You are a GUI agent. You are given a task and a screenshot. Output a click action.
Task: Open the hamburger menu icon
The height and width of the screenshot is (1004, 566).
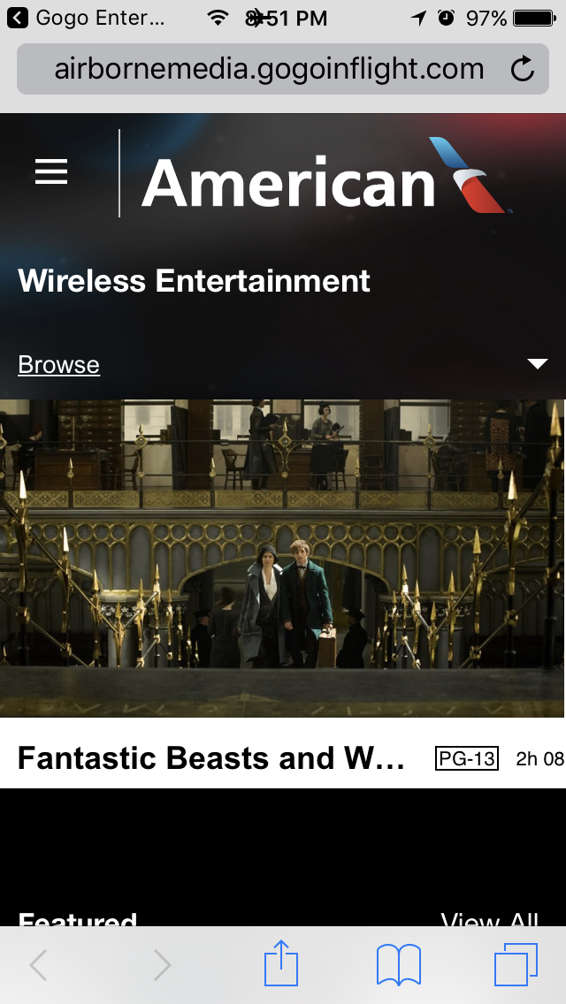[x=51, y=171]
